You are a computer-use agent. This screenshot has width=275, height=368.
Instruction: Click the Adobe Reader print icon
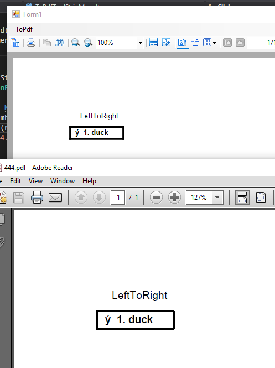[37, 198]
